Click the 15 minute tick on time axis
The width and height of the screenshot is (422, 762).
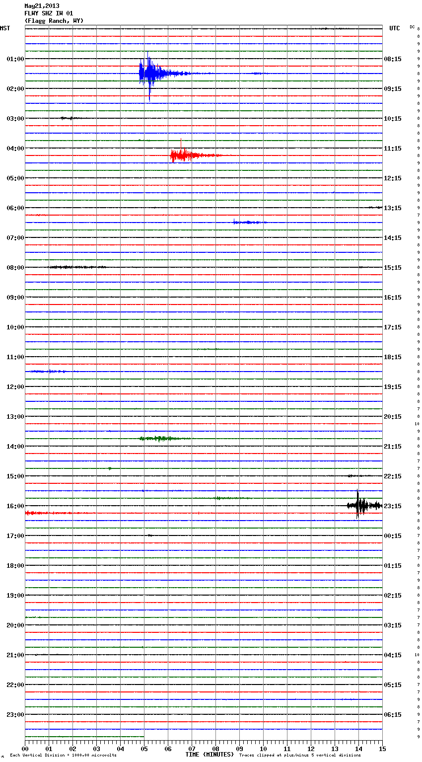pos(382,749)
